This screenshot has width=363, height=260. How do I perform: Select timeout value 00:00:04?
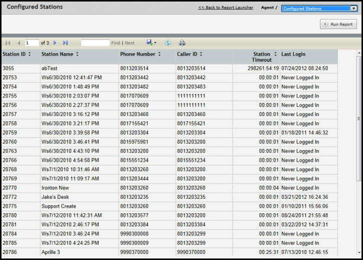coord(269,188)
